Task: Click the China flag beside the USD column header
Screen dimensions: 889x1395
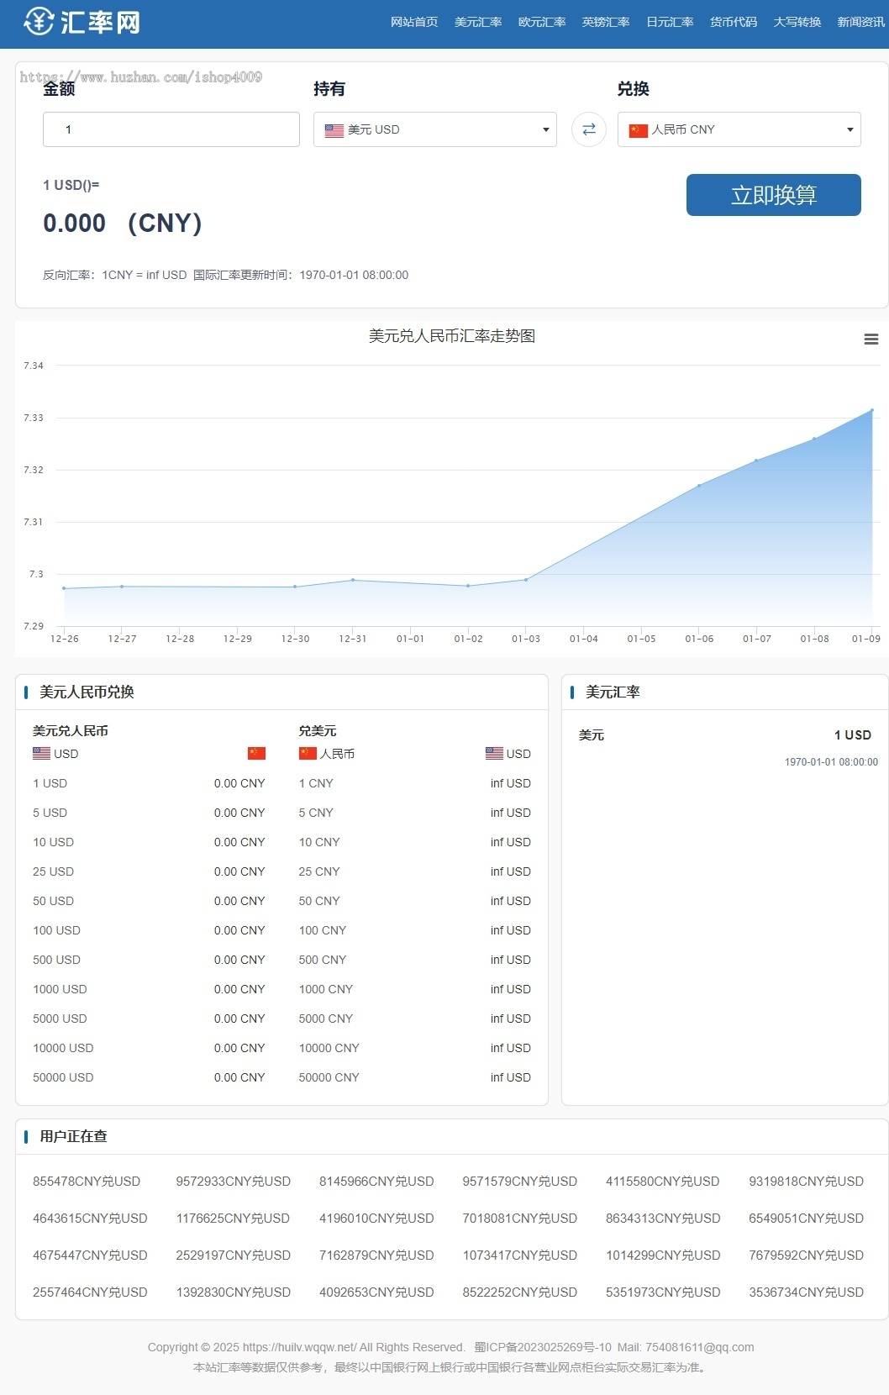Action: 256,754
